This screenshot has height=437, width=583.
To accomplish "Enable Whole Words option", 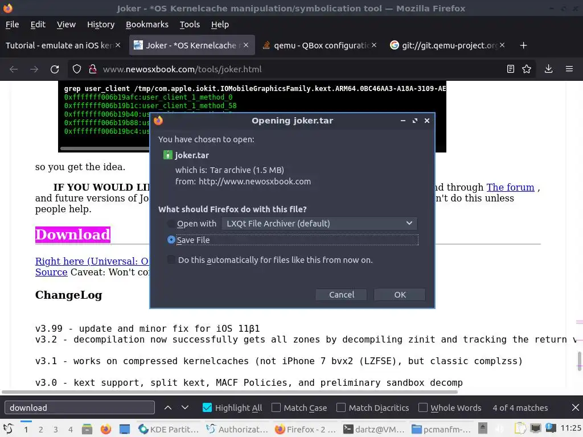I will click(x=423, y=407).
